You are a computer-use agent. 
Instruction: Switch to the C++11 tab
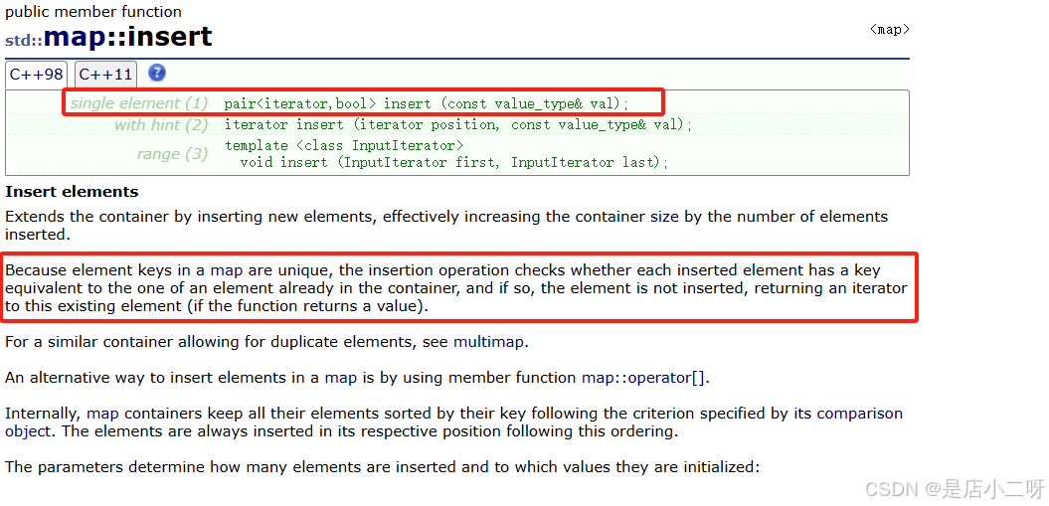click(105, 75)
